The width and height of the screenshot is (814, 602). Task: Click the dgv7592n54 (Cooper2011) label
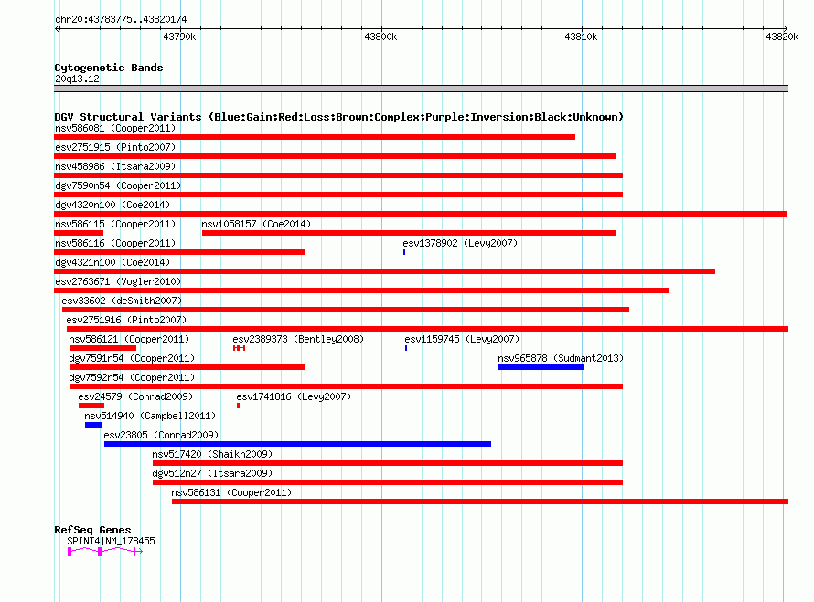pyautogui.click(x=132, y=377)
